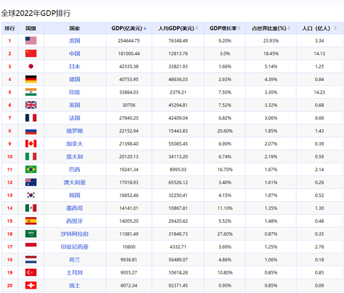Viewport: 344px width, 293px height.
Task: Open the 中国 country link
Action: (x=75, y=53)
